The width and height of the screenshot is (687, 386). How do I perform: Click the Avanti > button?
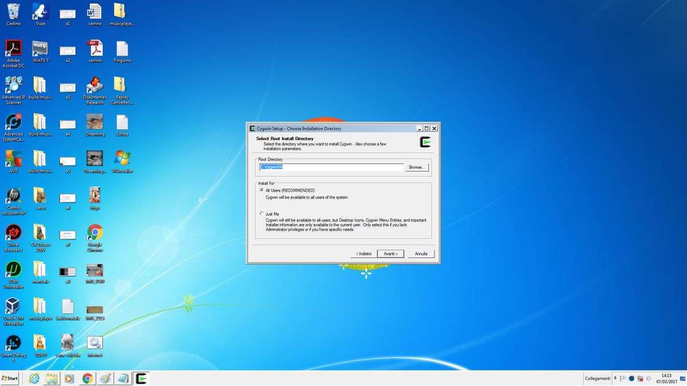[391, 253]
